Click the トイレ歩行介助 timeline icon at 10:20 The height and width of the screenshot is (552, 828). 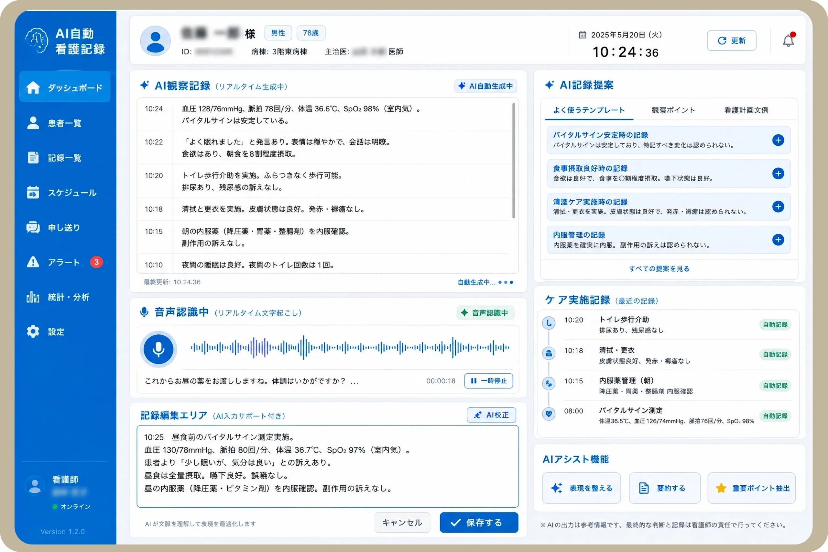pos(549,323)
